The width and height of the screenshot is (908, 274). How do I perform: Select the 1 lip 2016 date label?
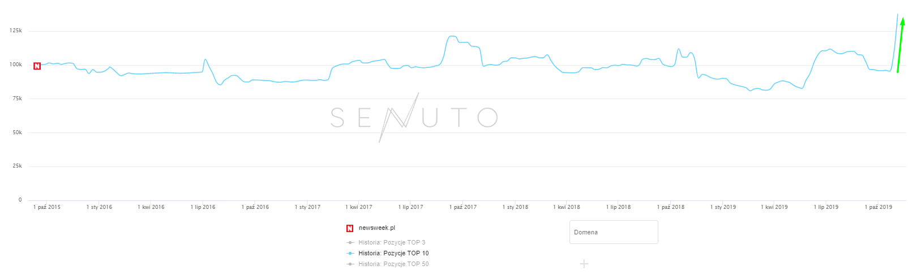[203, 207]
